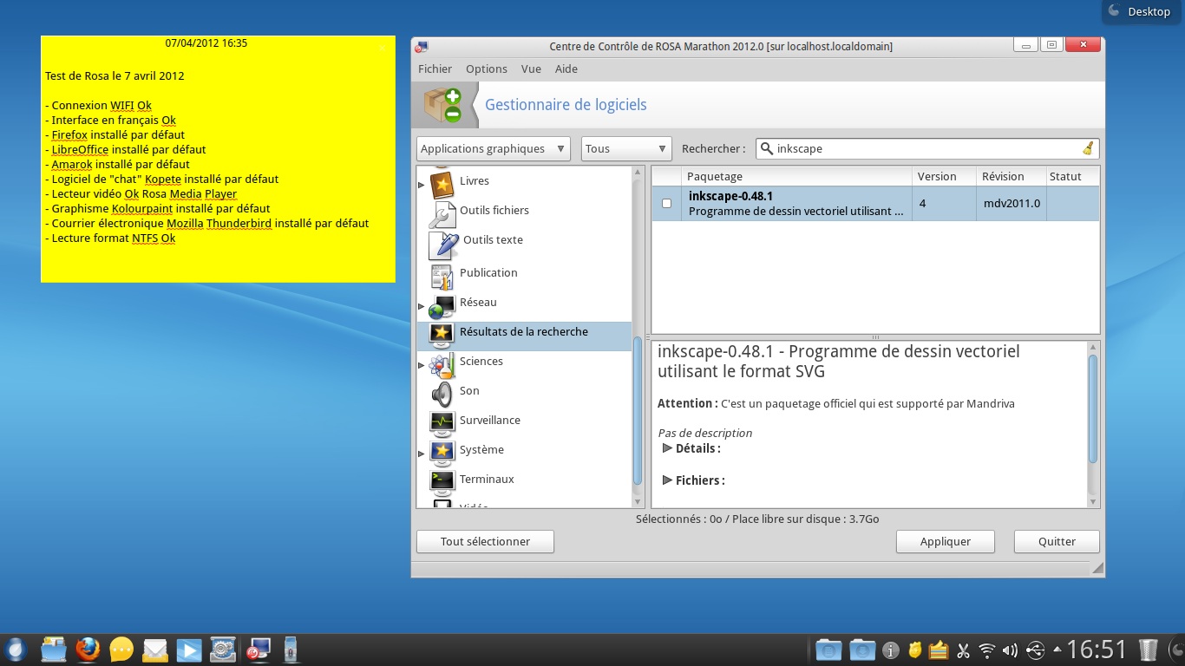Click the magnifier icon in search field
This screenshot has width=1185, height=666.
point(766,148)
